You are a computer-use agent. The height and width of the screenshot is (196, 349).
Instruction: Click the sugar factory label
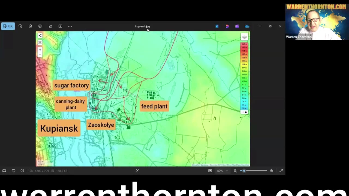[x=71, y=85]
